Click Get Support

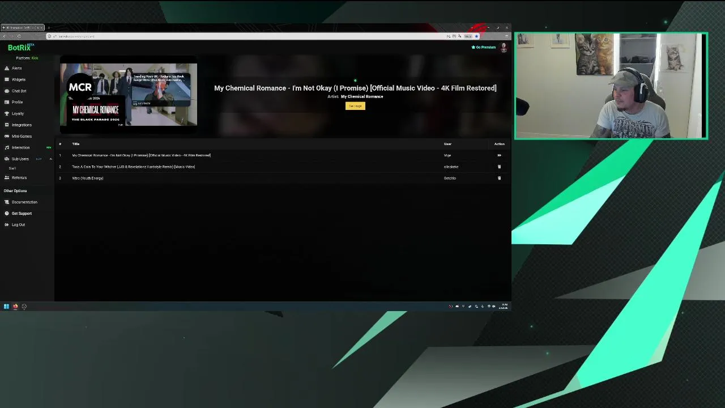22,213
